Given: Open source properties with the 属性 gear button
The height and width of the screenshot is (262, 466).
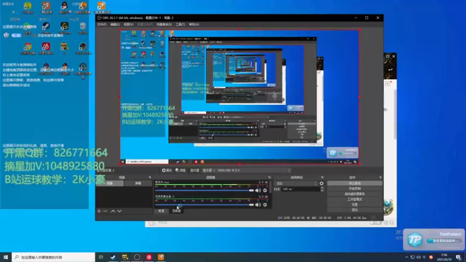Looking at the screenshot, I should [x=167, y=170].
